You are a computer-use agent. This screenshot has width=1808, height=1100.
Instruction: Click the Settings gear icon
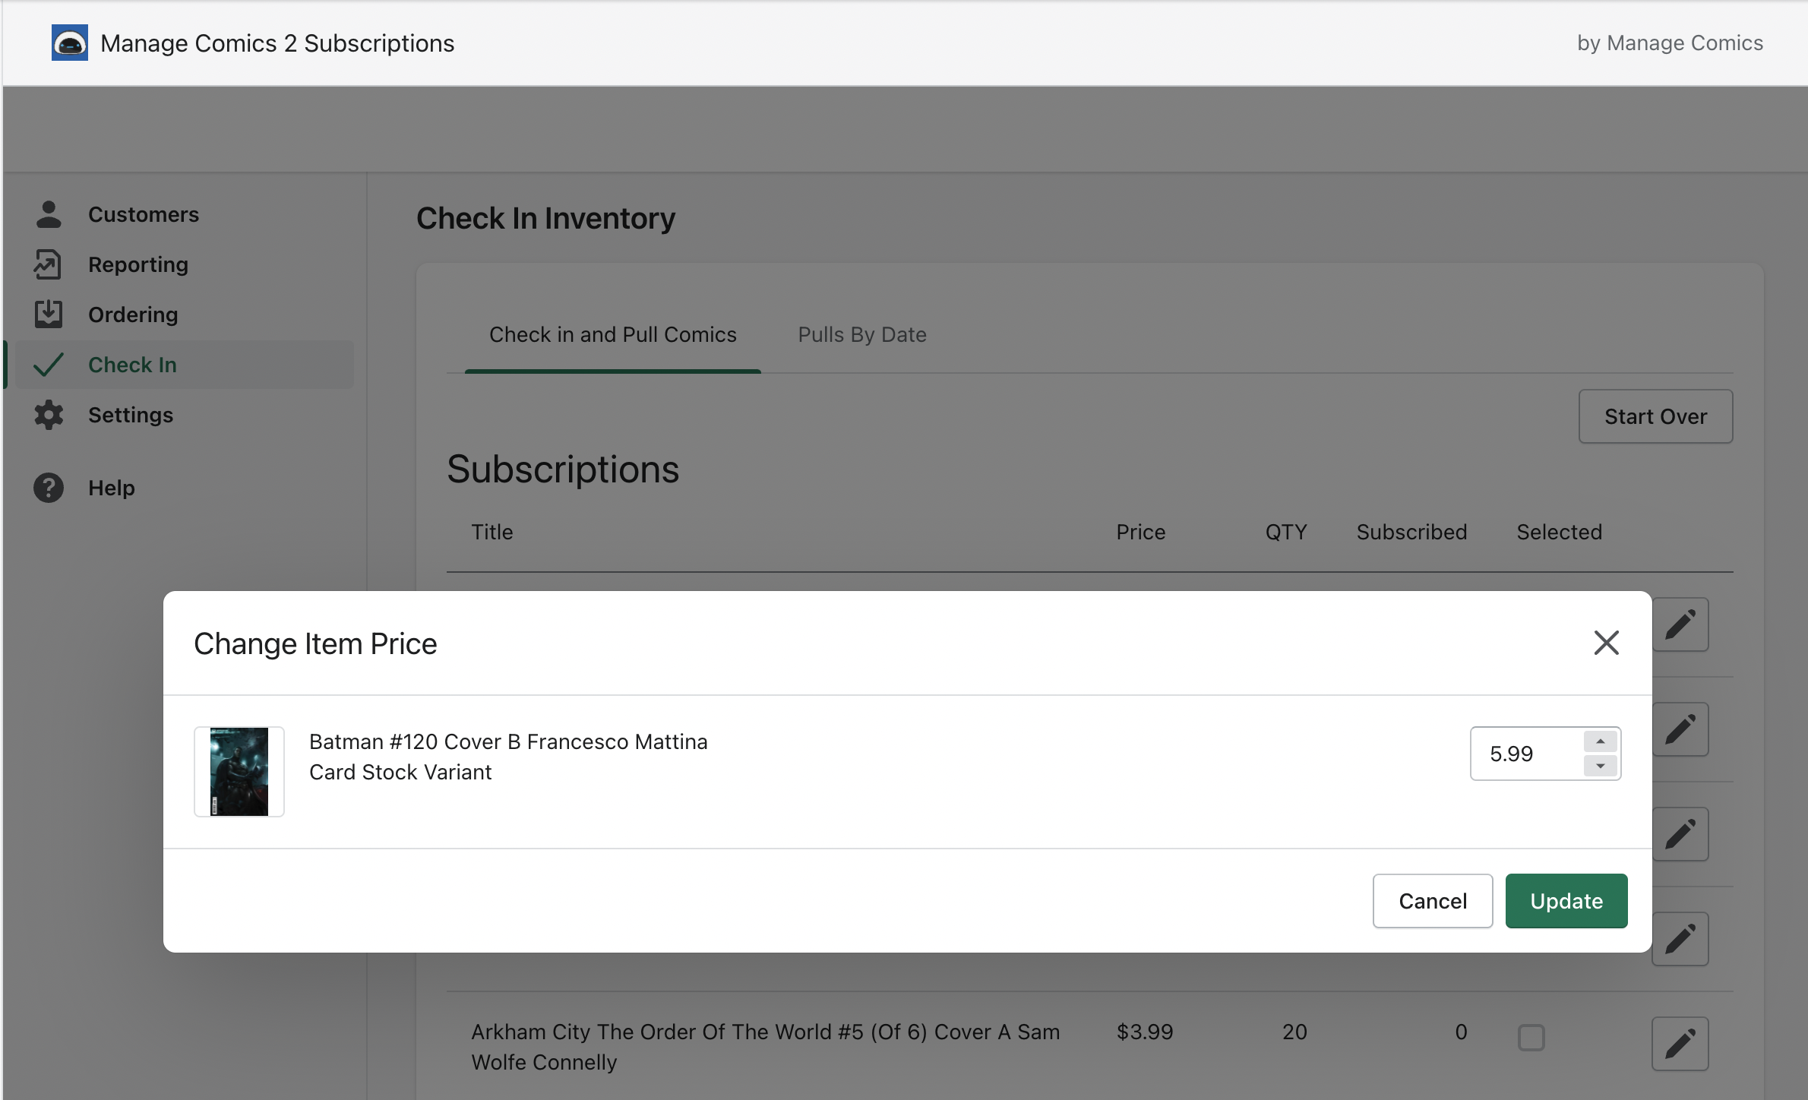(x=49, y=415)
